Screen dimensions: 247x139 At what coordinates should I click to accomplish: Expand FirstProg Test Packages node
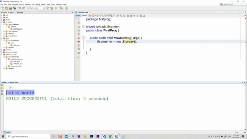click(4, 31)
